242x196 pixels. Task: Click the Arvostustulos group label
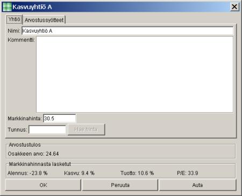(25, 144)
